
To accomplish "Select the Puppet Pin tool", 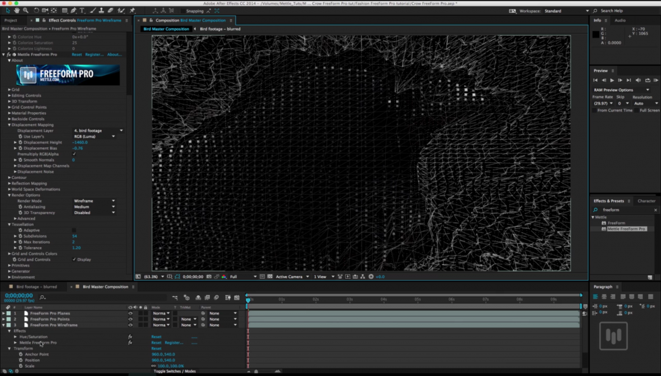I will 132,11.
